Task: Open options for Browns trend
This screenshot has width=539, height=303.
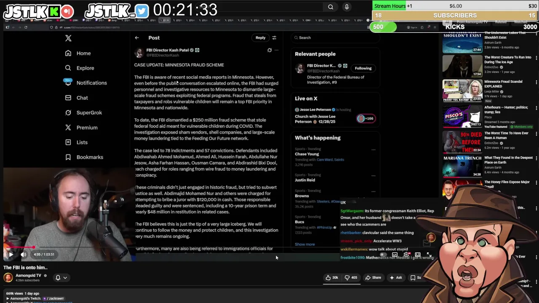Action: click(373, 191)
